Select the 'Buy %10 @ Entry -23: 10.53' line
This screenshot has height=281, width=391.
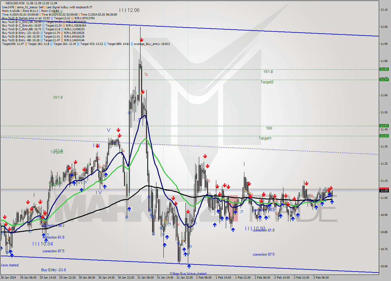[43, 33]
